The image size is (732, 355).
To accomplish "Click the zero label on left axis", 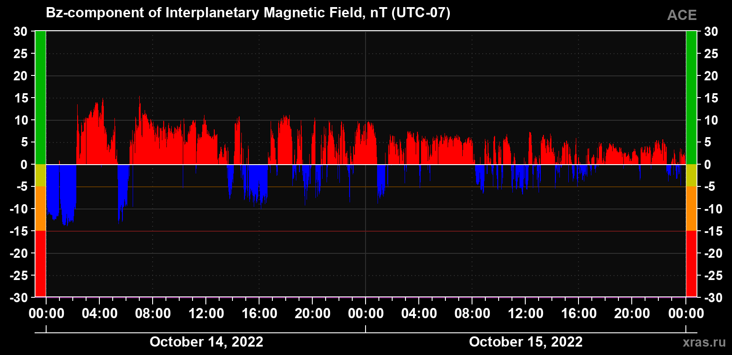I will click(24, 165).
